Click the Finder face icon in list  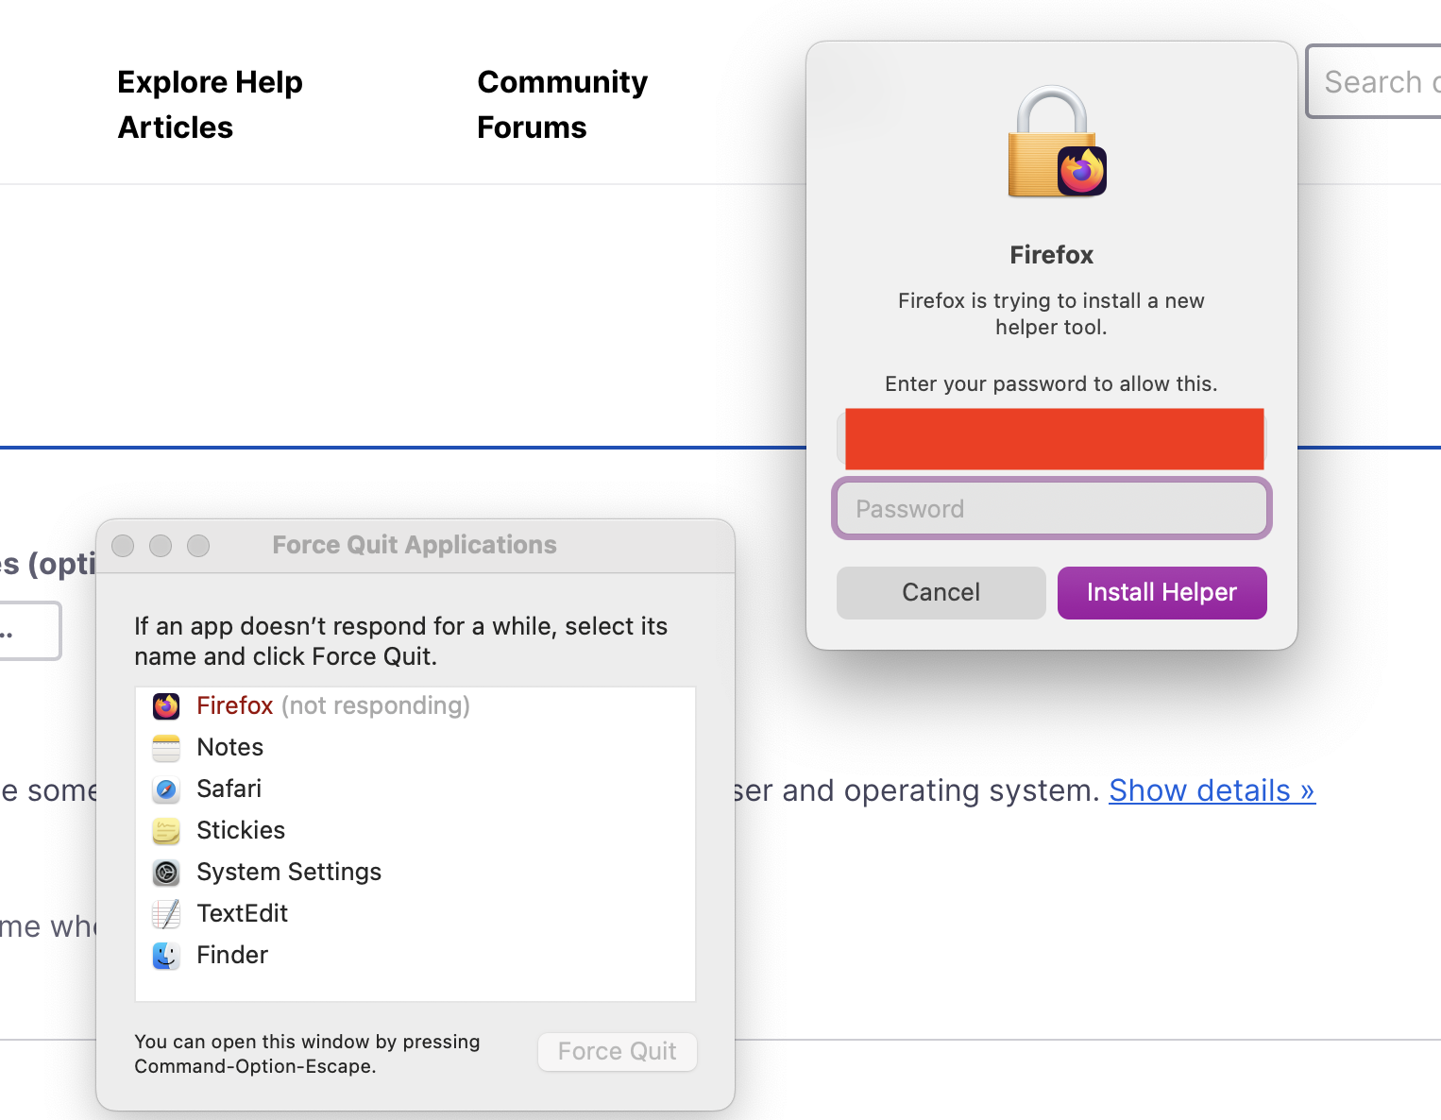tap(166, 955)
